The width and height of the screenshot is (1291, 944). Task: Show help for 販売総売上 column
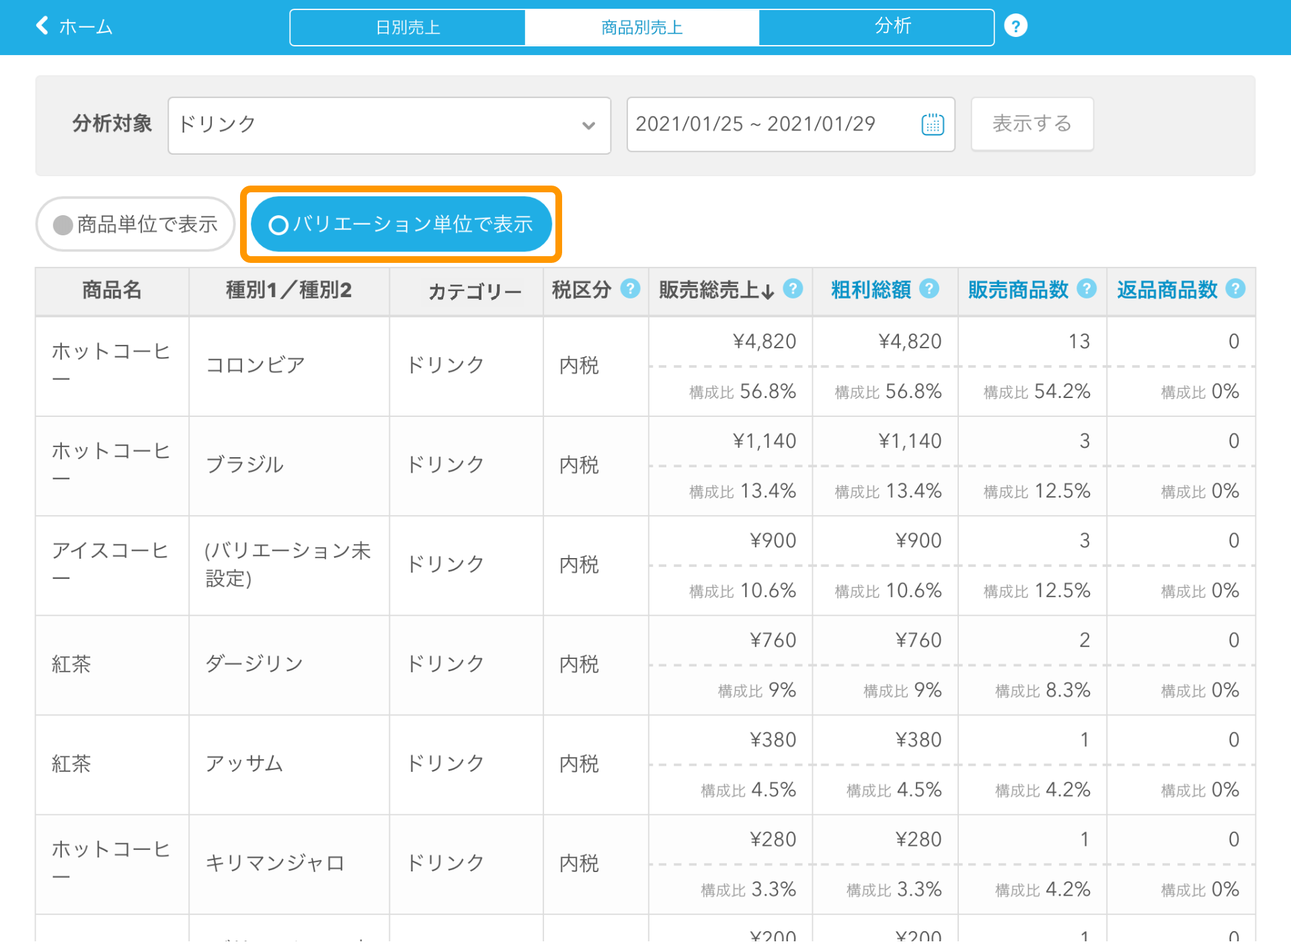(x=793, y=288)
